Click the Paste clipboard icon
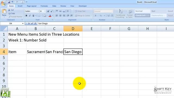 4,11
